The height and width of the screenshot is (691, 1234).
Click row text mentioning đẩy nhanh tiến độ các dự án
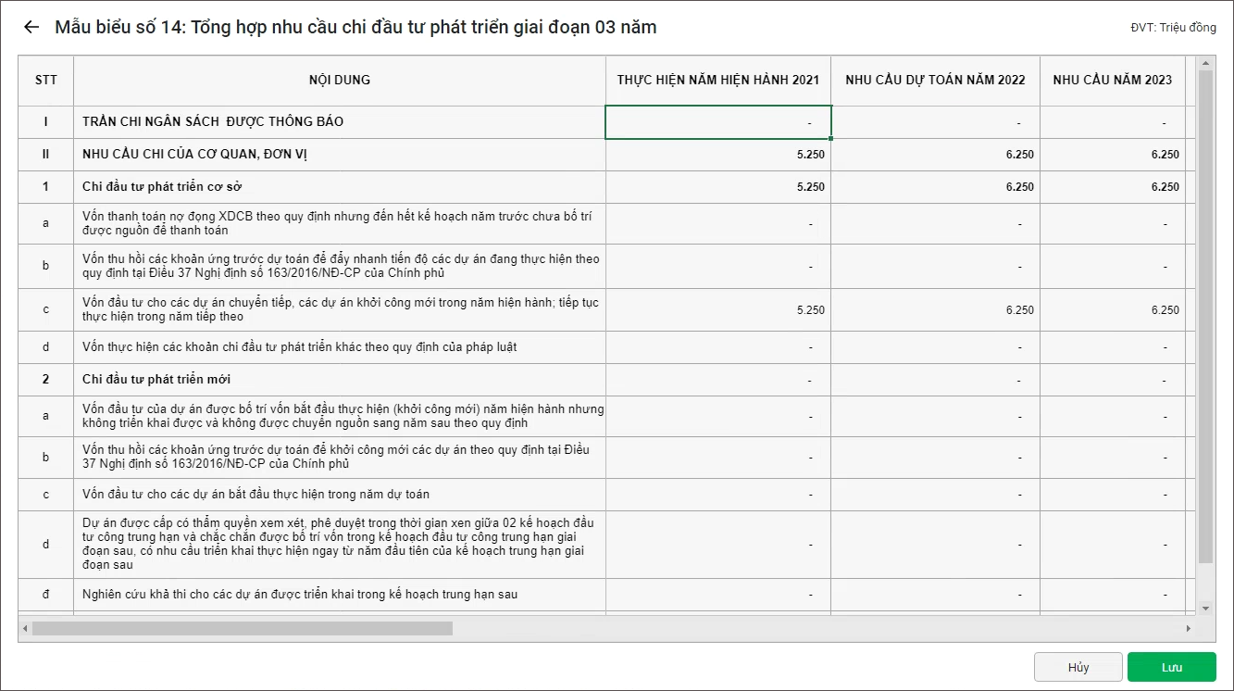point(341,266)
